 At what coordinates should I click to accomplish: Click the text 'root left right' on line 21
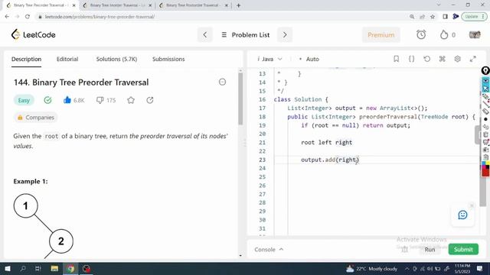pyautogui.click(x=327, y=143)
